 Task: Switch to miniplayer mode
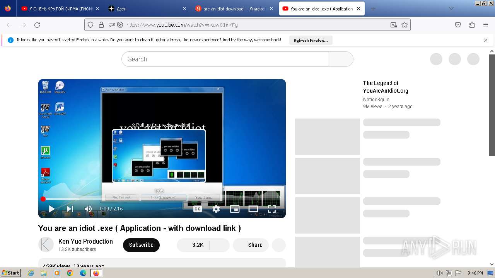[235, 209]
